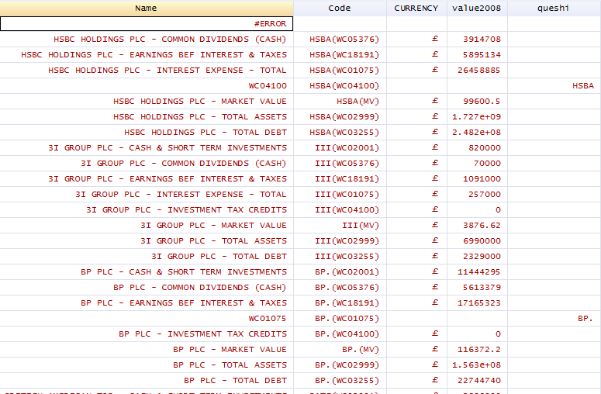Click value 22744740

point(477,381)
